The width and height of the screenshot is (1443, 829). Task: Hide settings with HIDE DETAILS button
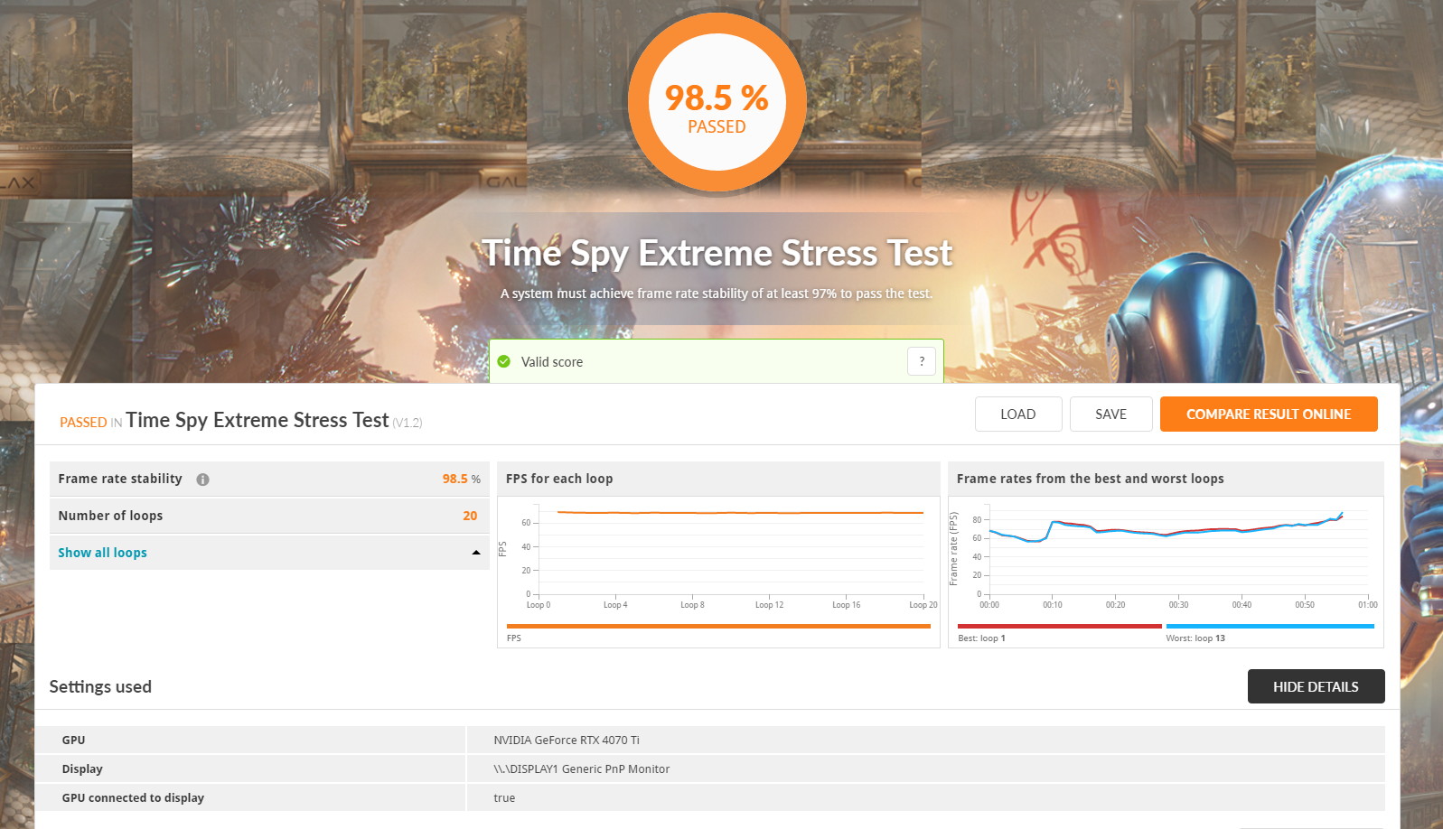pyautogui.click(x=1316, y=686)
